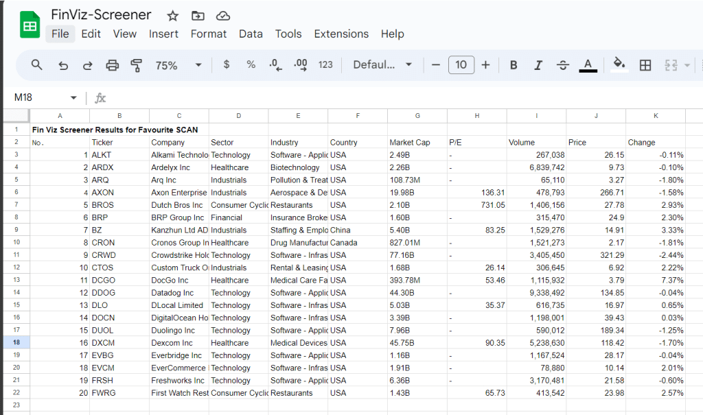Open search within the menus
The image size is (703, 415).
(x=36, y=64)
